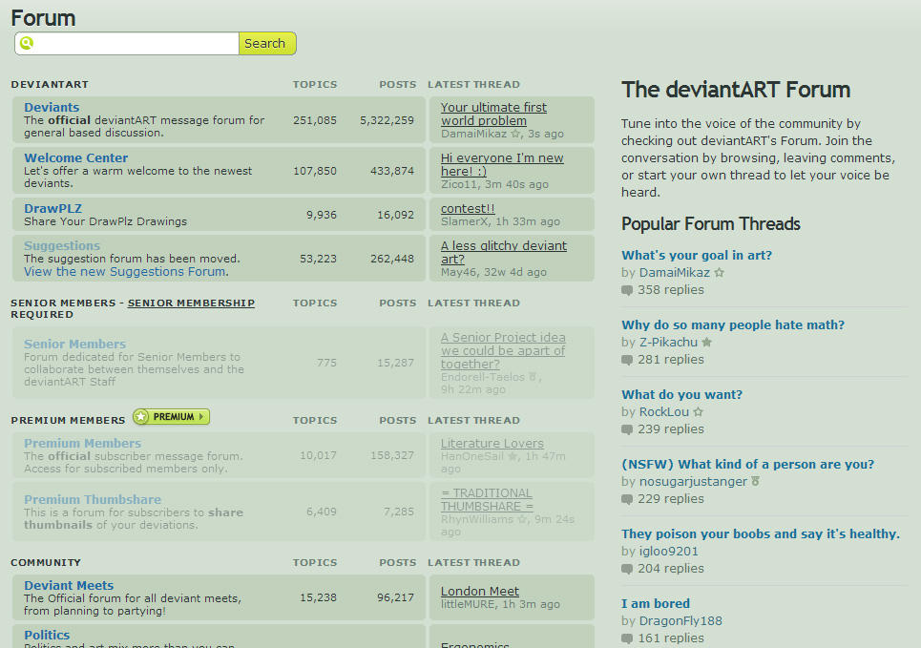Click the Deviants posts count 5,322,259
Viewport: 921px width, 648px height.
pyautogui.click(x=387, y=120)
